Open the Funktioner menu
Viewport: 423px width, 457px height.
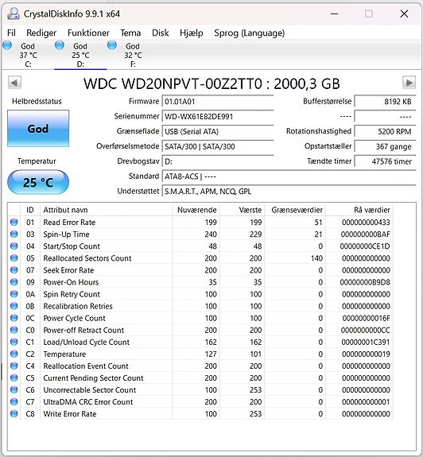click(88, 33)
